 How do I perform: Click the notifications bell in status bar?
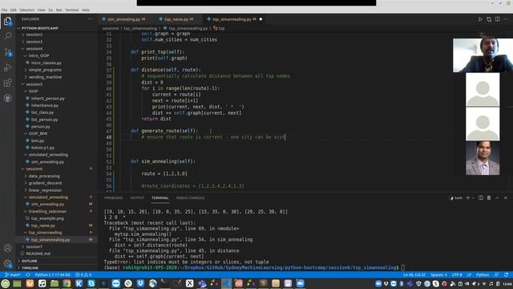pyautogui.click(x=506, y=275)
